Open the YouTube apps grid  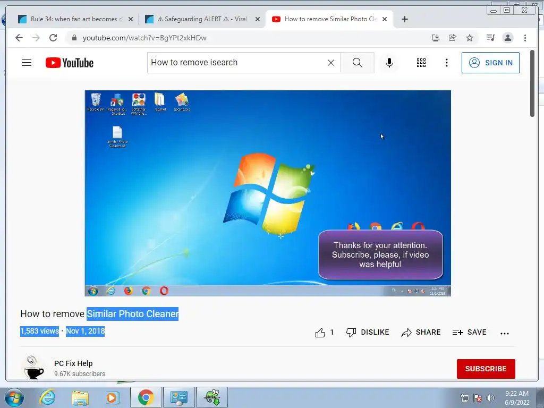pyautogui.click(x=421, y=63)
